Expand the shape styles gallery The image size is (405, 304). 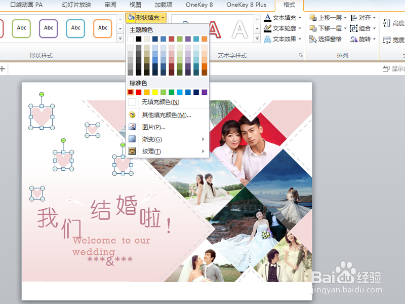point(120,39)
